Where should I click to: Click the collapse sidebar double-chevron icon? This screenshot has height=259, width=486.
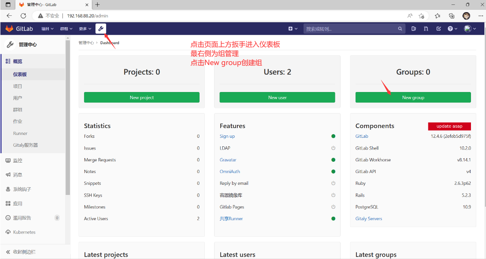pyautogui.click(x=8, y=252)
